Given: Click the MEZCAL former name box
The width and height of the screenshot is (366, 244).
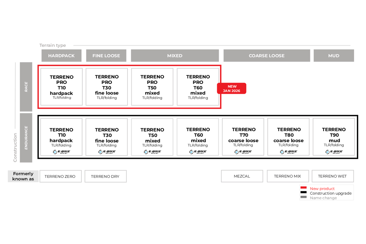Looking at the screenshot, I should click(x=242, y=176).
